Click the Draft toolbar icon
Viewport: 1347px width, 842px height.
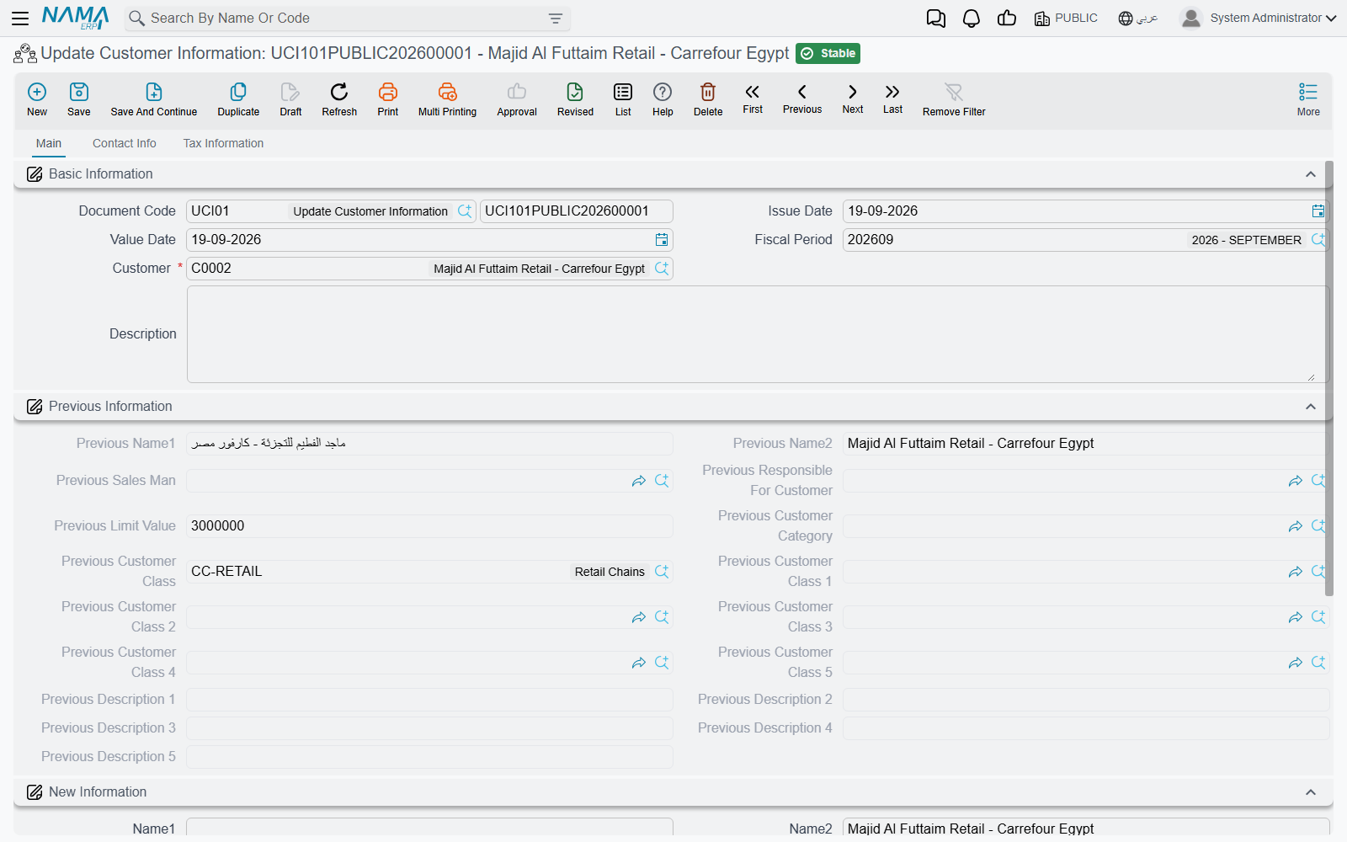tap(290, 99)
